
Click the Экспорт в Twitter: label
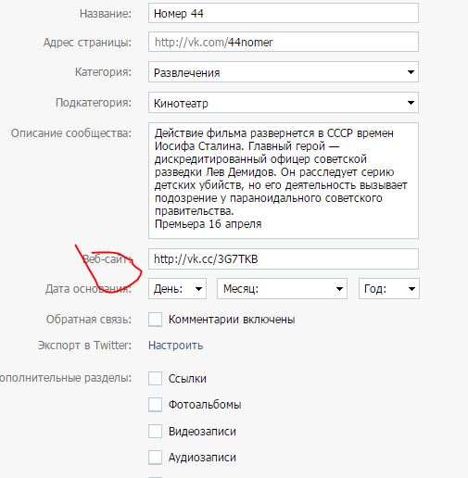pyautogui.click(x=84, y=346)
